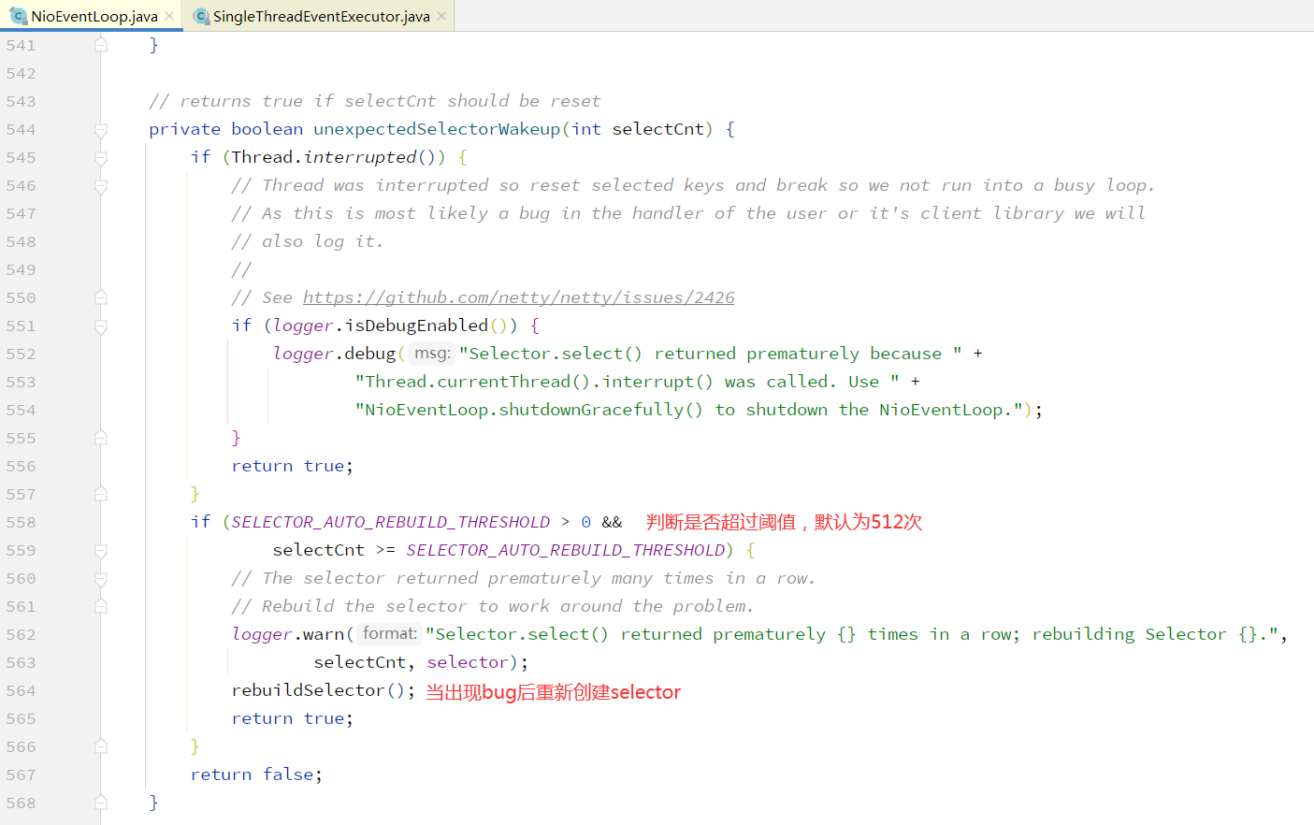Click the unexpectedSelectorWakeup method name
The width and height of the screenshot is (1314, 825).
point(437,129)
